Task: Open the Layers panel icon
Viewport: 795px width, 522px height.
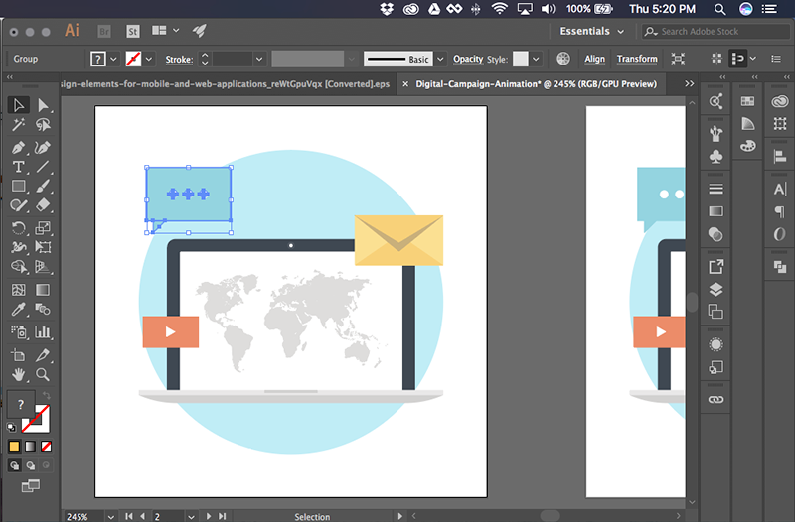Action: pyautogui.click(x=715, y=289)
